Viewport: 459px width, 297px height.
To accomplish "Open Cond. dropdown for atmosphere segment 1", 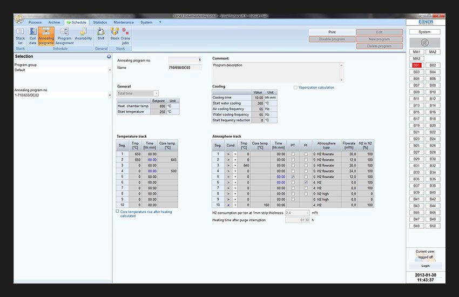I will pyautogui.click(x=235, y=154).
